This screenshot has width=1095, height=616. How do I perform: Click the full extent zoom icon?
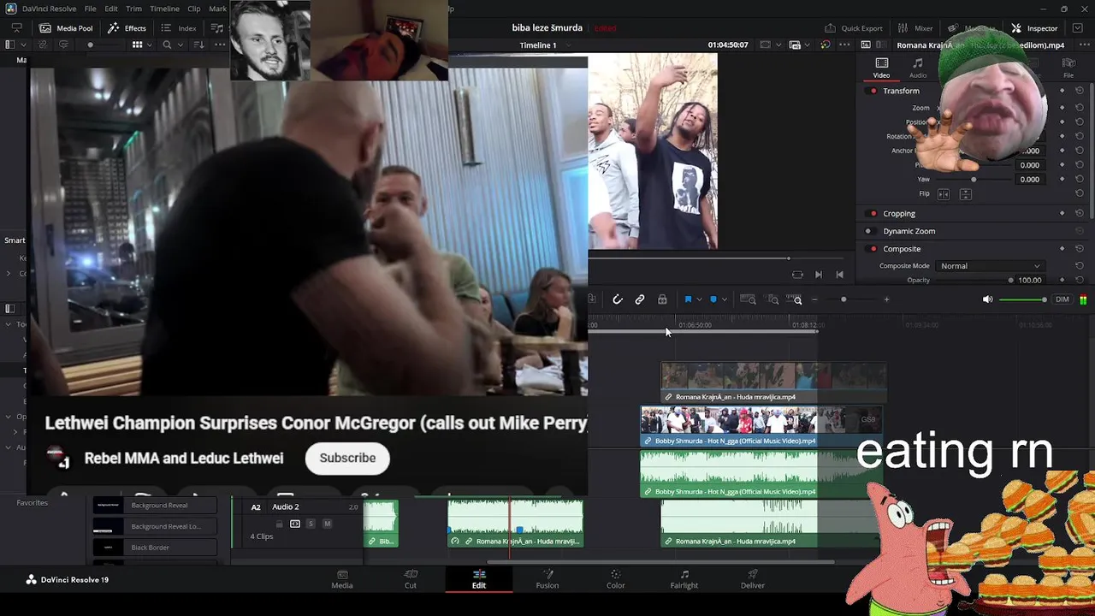748,299
